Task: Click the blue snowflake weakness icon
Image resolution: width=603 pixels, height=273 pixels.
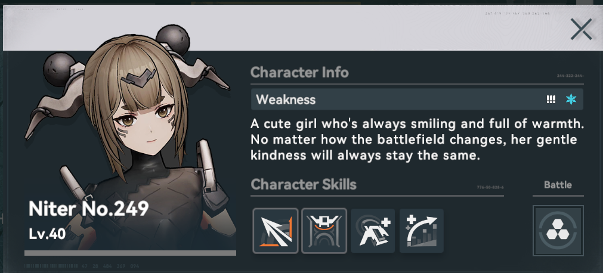Action: pos(571,100)
